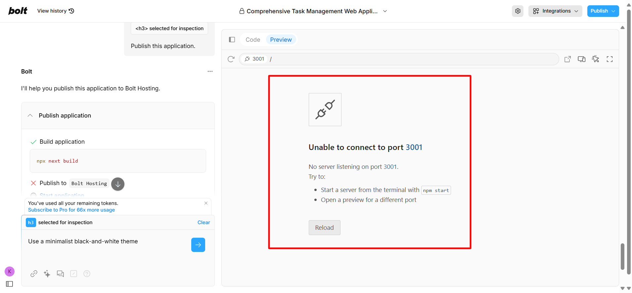Enter fullscreen preview mode
The width and height of the screenshot is (632, 293).
(609, 59)
